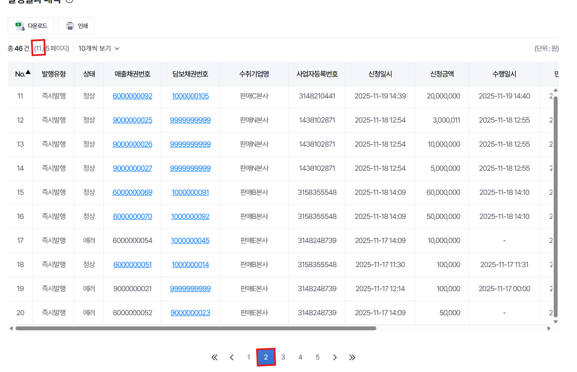Click the vertical scrollbar thumb
The image size is (577, 372).
[555, 206]
